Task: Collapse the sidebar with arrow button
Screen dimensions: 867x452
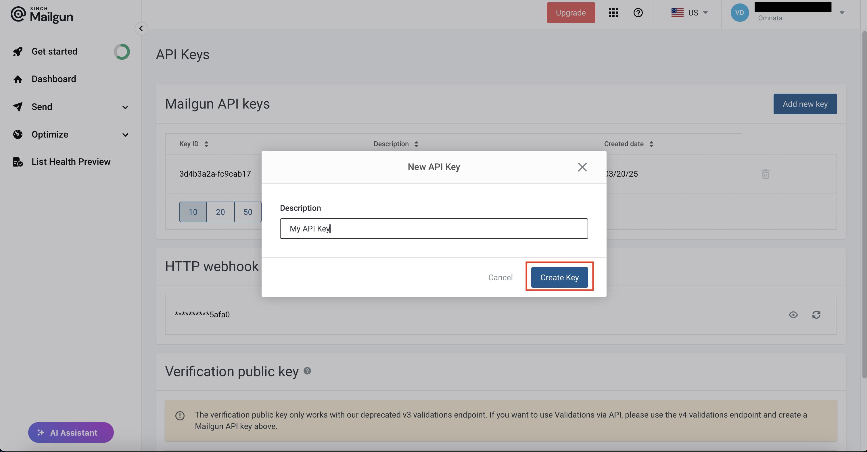Action: (141, 29)
